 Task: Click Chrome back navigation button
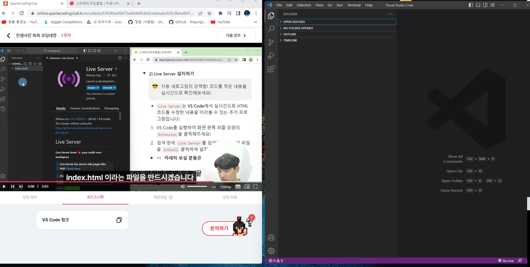(4, 13)
